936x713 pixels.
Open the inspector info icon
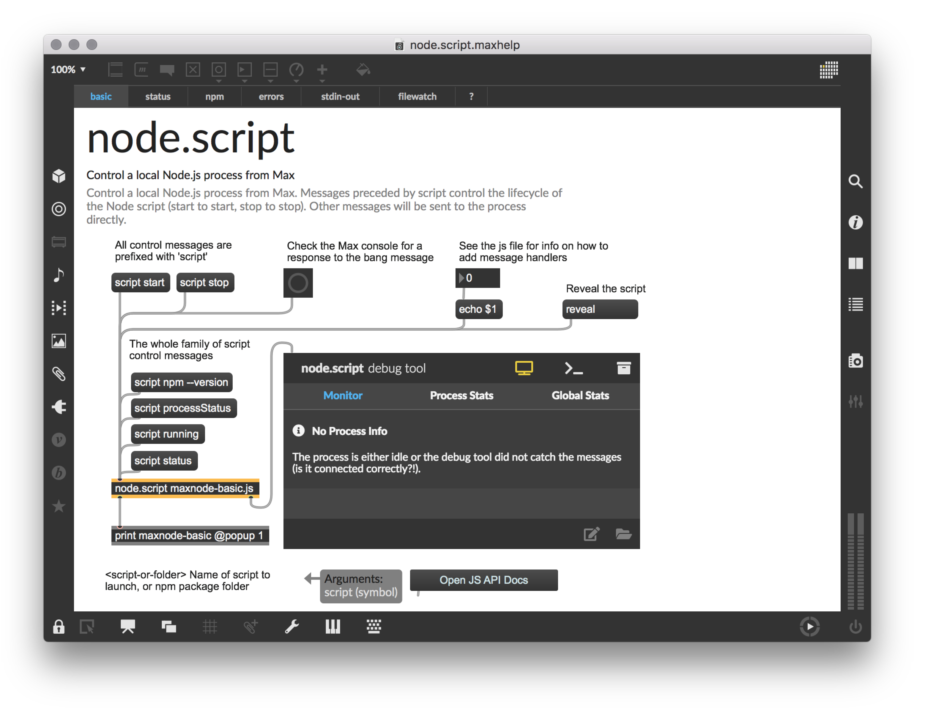[x=855, y=222]
